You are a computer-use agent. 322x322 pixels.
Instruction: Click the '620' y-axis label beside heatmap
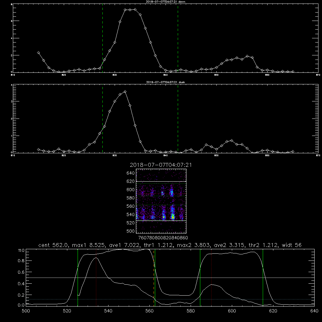click(130, 181)
